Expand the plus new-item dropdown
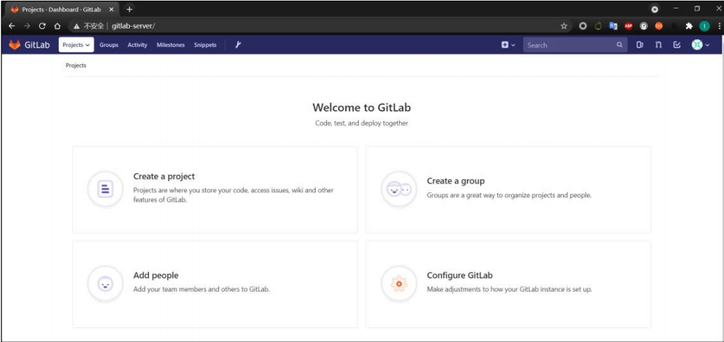The height and width of the screenshot is (342, 724). pos(508,45)
